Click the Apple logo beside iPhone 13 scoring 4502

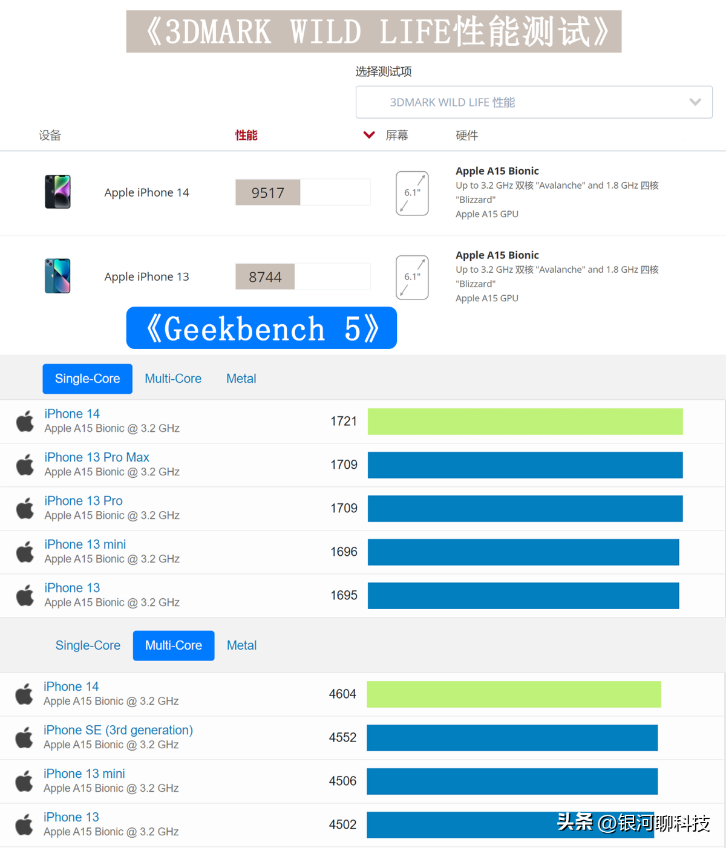click(x=24, y=824)
